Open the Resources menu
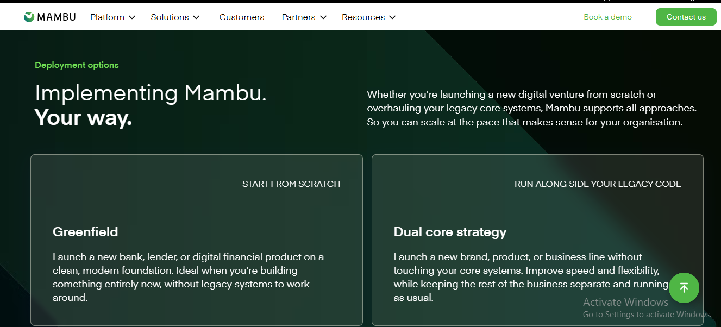 (369, 17)
